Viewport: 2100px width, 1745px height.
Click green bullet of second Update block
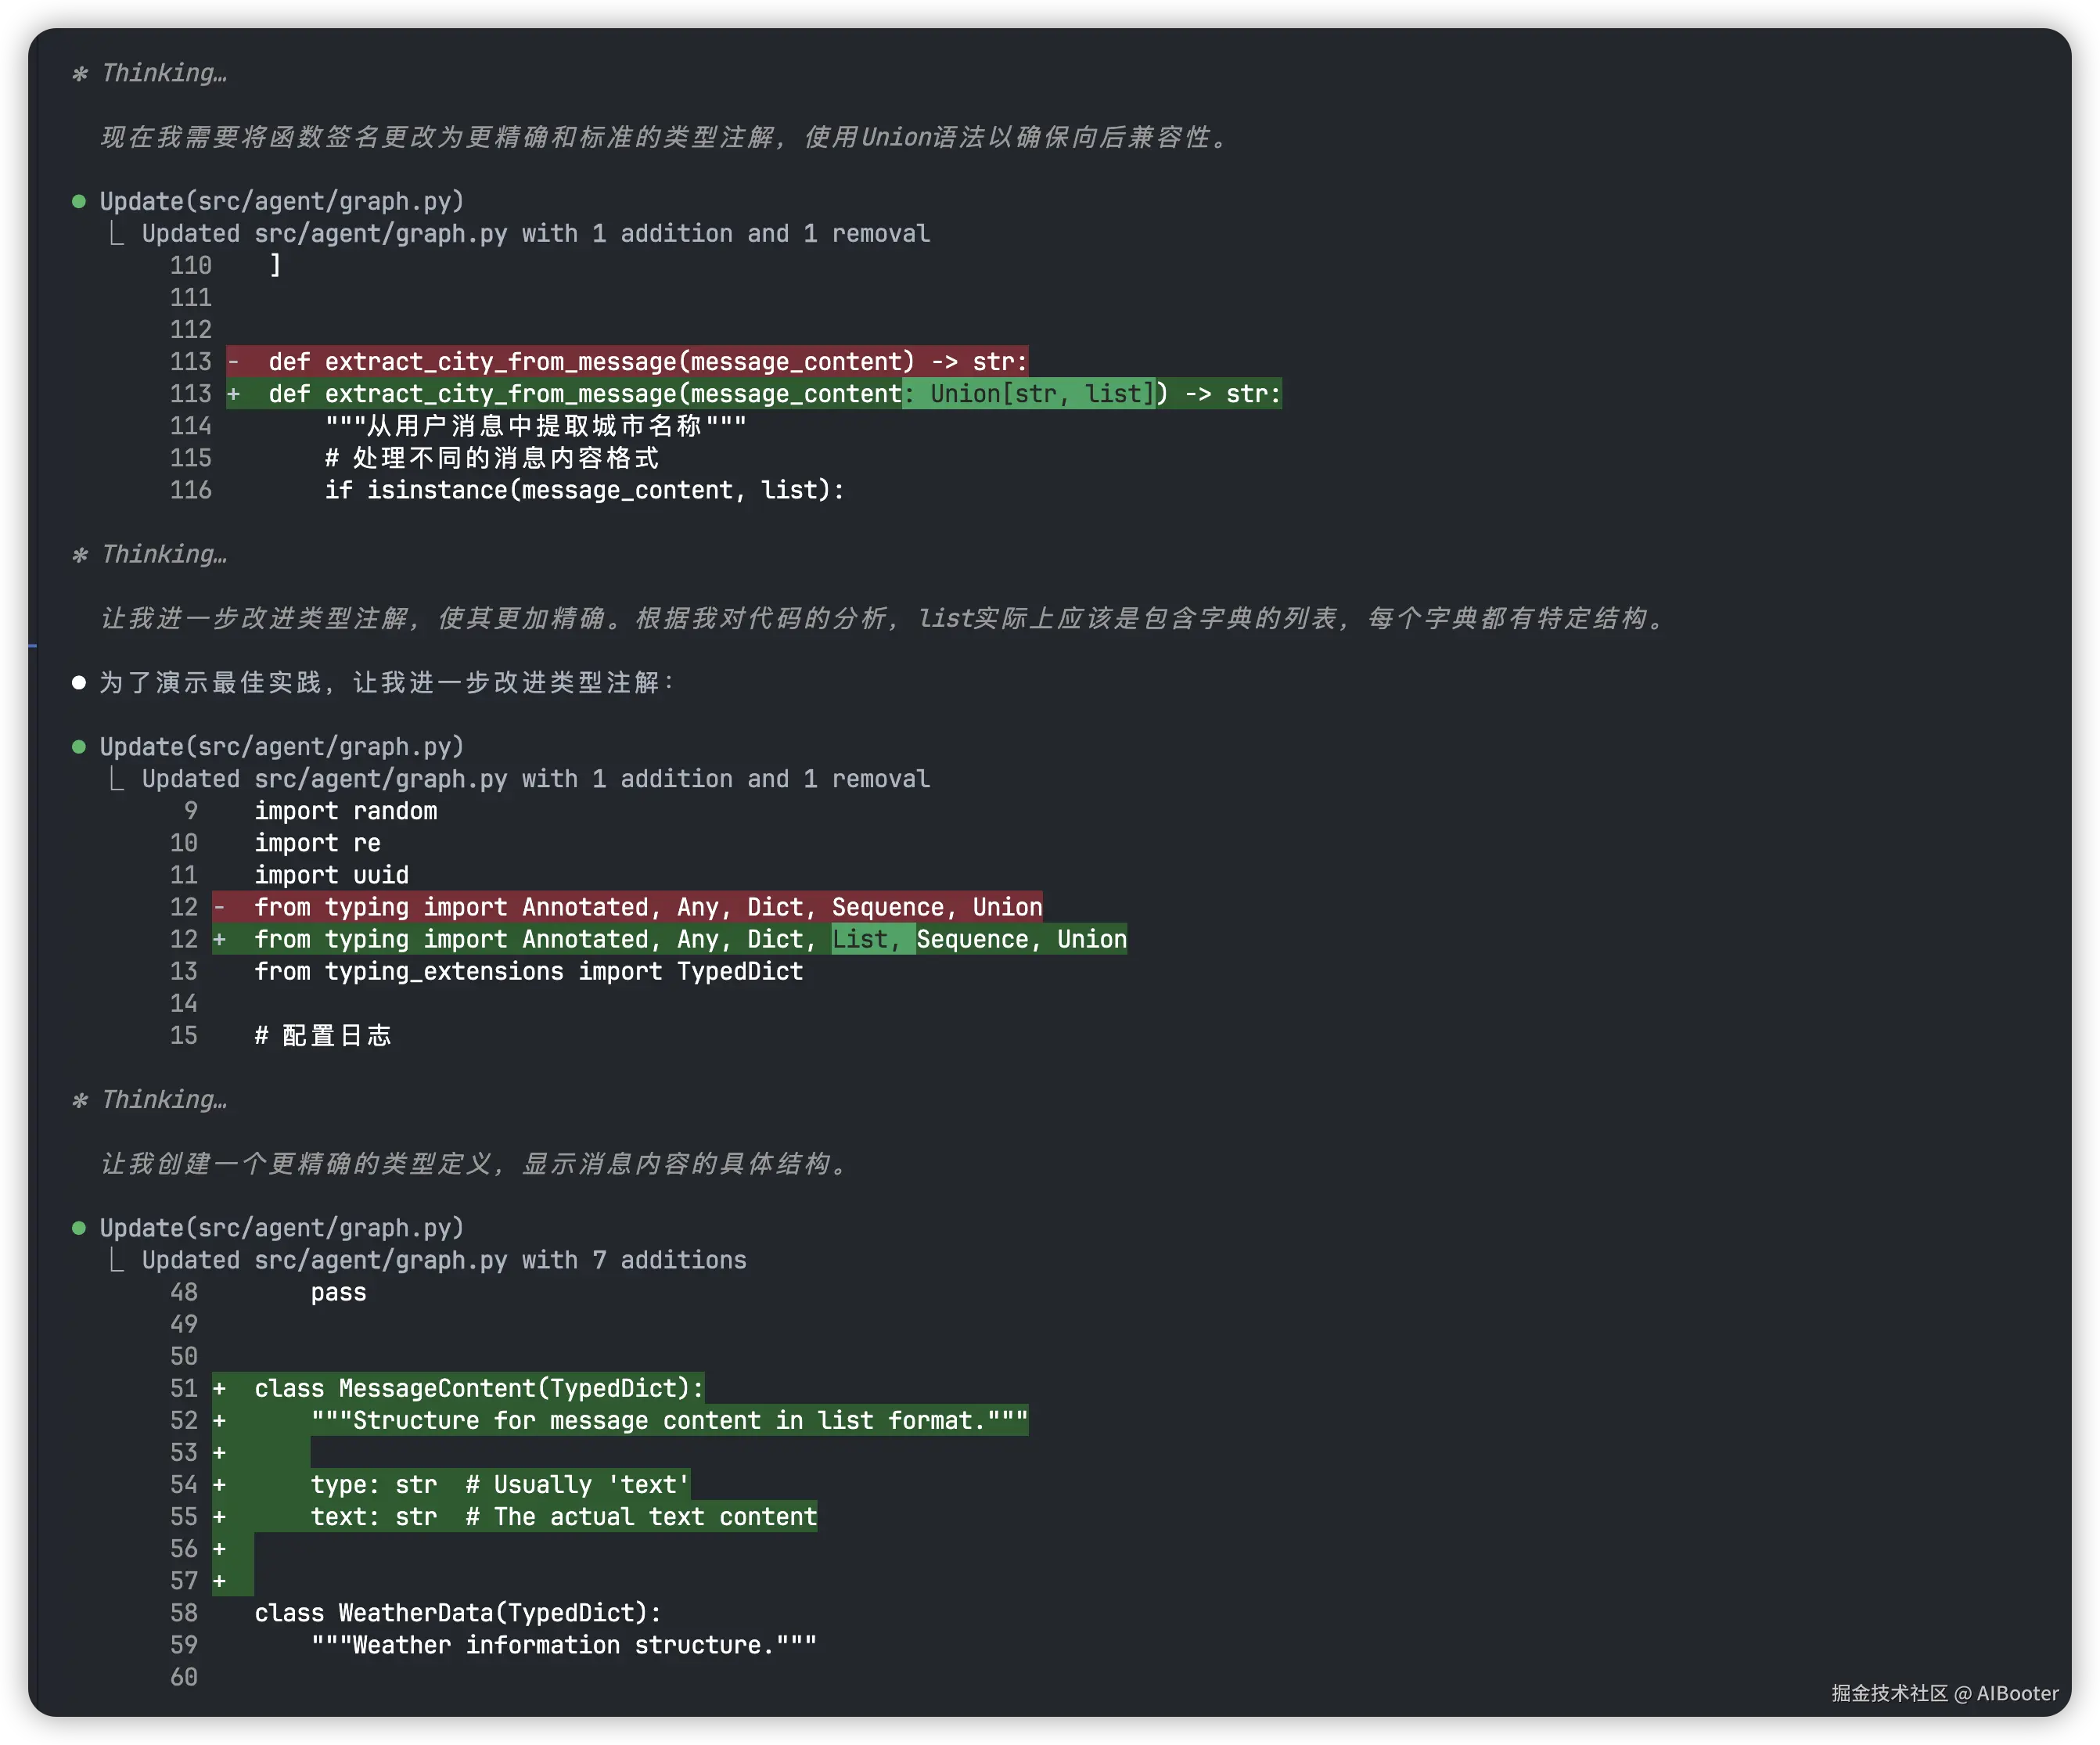point(79,747)
